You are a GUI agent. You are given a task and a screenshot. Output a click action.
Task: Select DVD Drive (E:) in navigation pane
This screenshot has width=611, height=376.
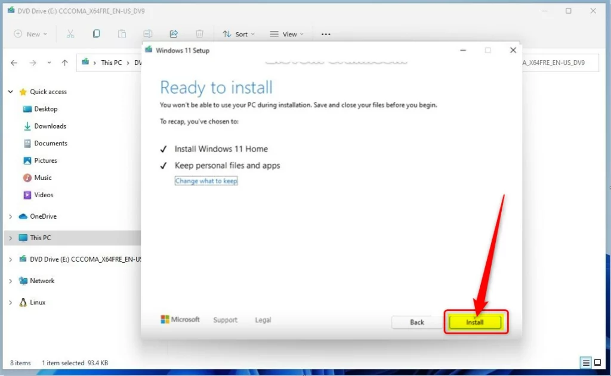click(x=85, y=259)
